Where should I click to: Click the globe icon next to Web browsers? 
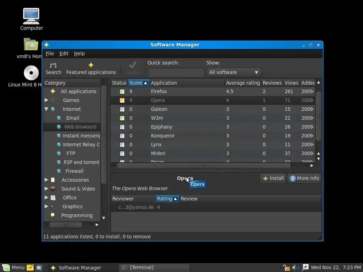click(59, 127)
